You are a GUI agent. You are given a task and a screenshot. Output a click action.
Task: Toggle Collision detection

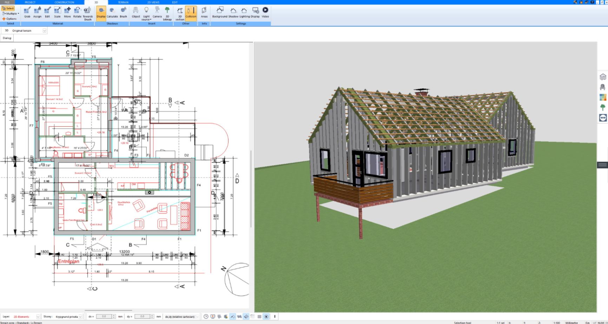191,13
